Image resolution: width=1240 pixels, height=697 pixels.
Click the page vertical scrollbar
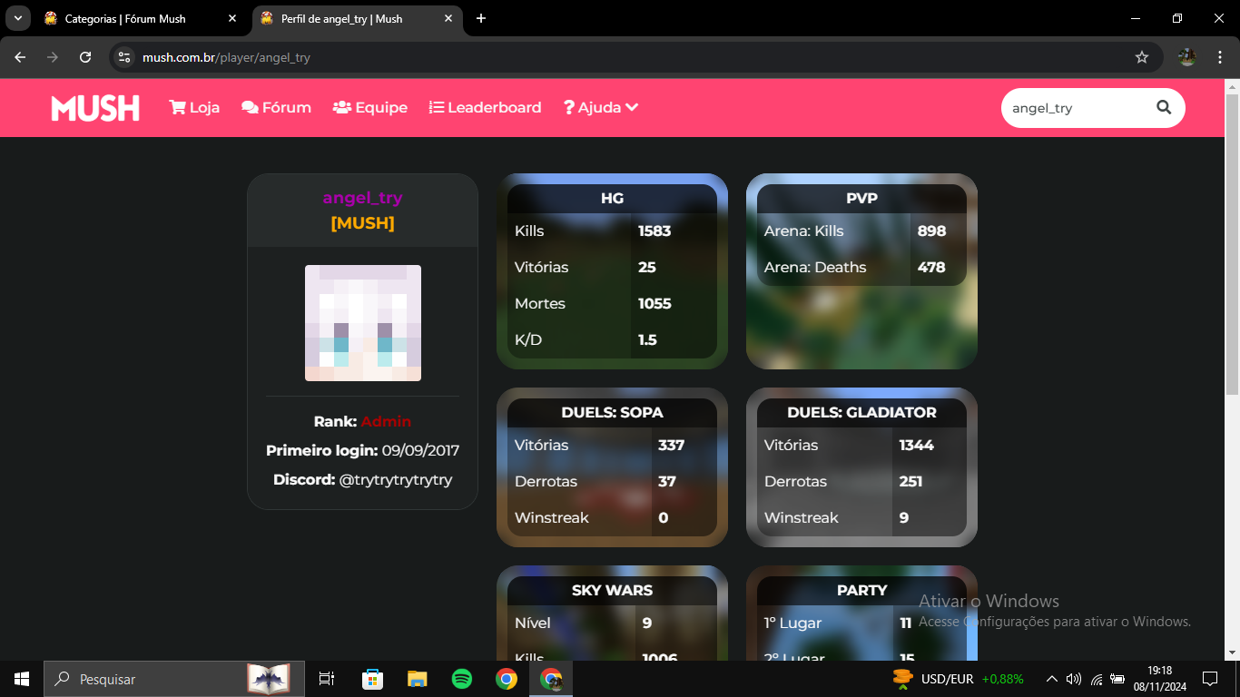1232,245
